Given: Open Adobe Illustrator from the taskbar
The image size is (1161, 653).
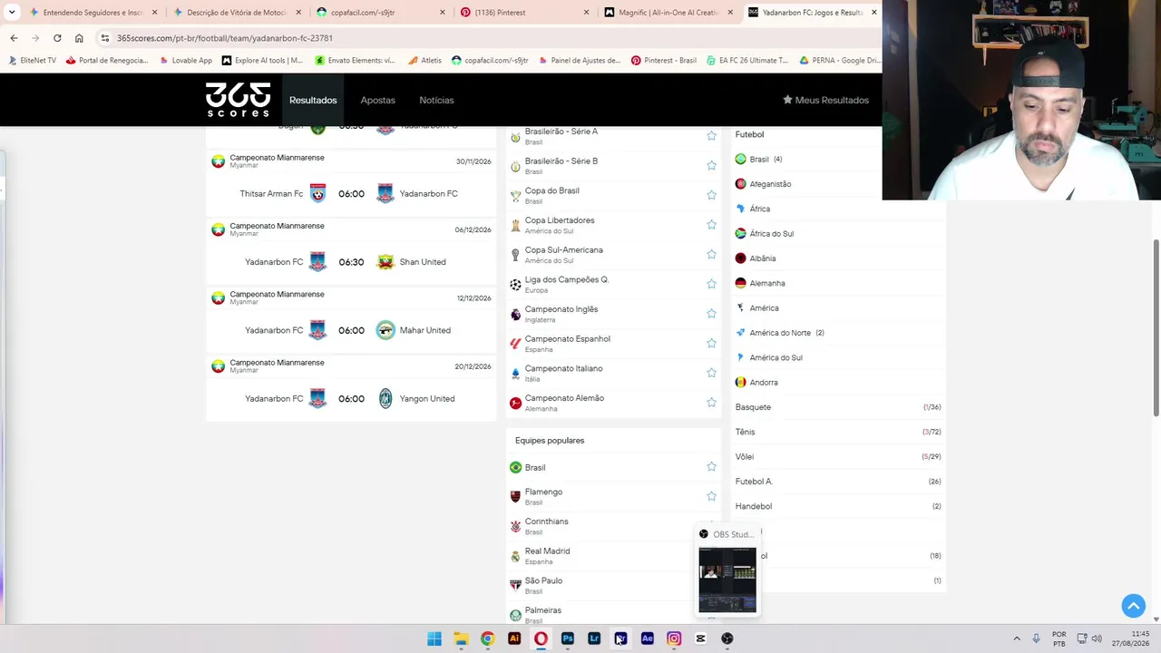Looking at the screenshot, I should tap(514, 638).
